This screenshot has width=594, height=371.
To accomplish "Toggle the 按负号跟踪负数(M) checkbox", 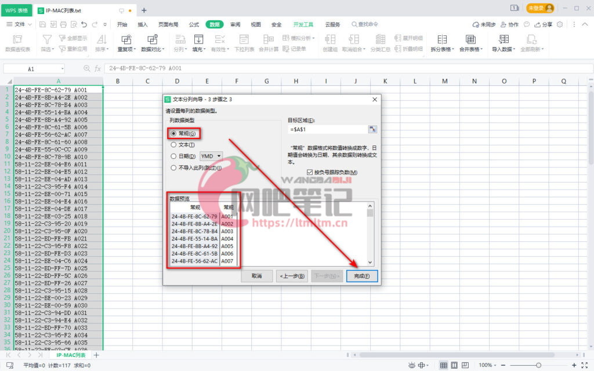I will coord(310,172).
